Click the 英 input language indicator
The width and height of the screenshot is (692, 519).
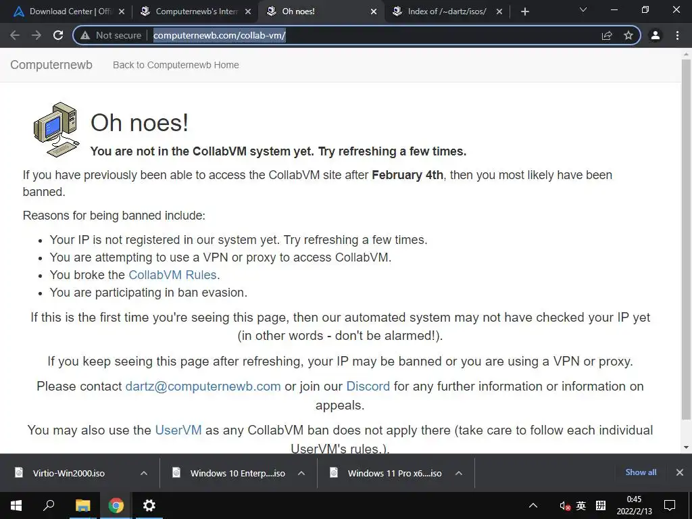[581, 505]
